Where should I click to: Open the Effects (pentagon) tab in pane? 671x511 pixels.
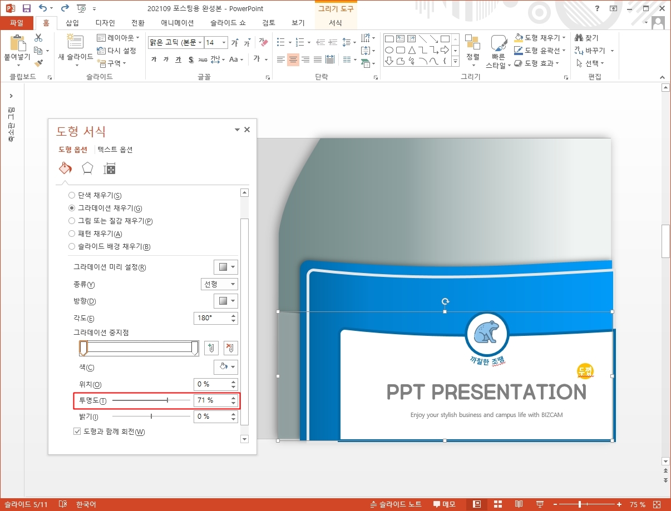click(87, 168)
